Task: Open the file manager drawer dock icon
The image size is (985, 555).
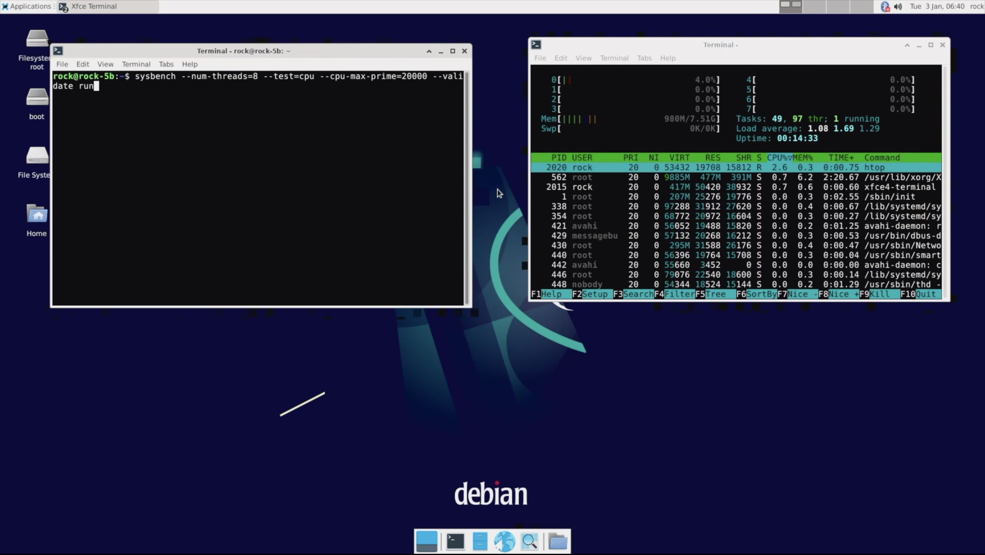Action: point(480,542)
